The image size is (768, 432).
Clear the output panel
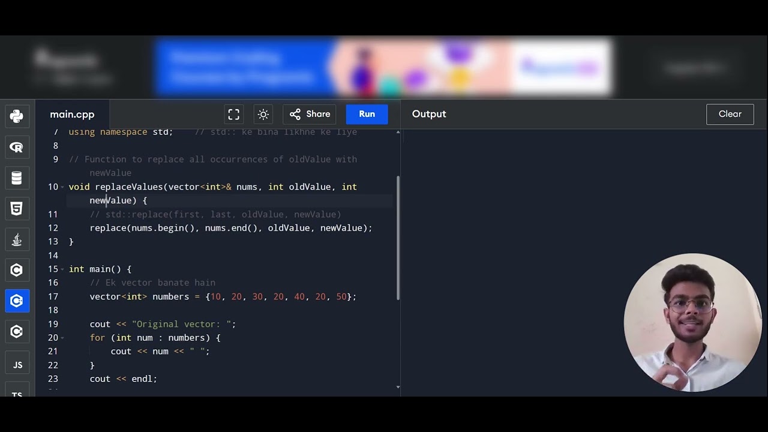[x=730, y=114]
